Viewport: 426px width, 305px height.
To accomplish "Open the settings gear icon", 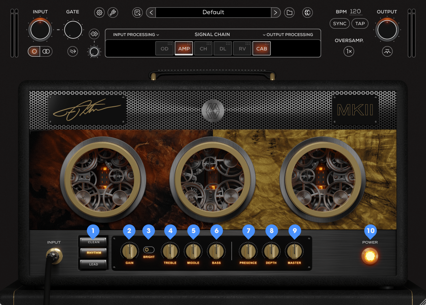I will click(100, 13).
